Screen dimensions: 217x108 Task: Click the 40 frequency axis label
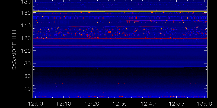click(28, 89)
